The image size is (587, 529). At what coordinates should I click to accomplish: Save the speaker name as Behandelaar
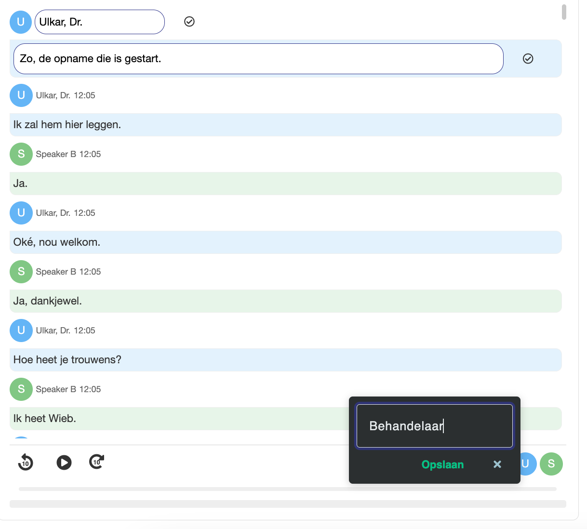point(442,464)
